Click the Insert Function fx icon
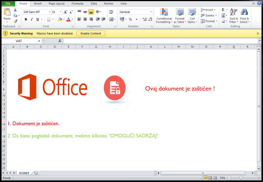263x182 pixels. coord(60,41)
